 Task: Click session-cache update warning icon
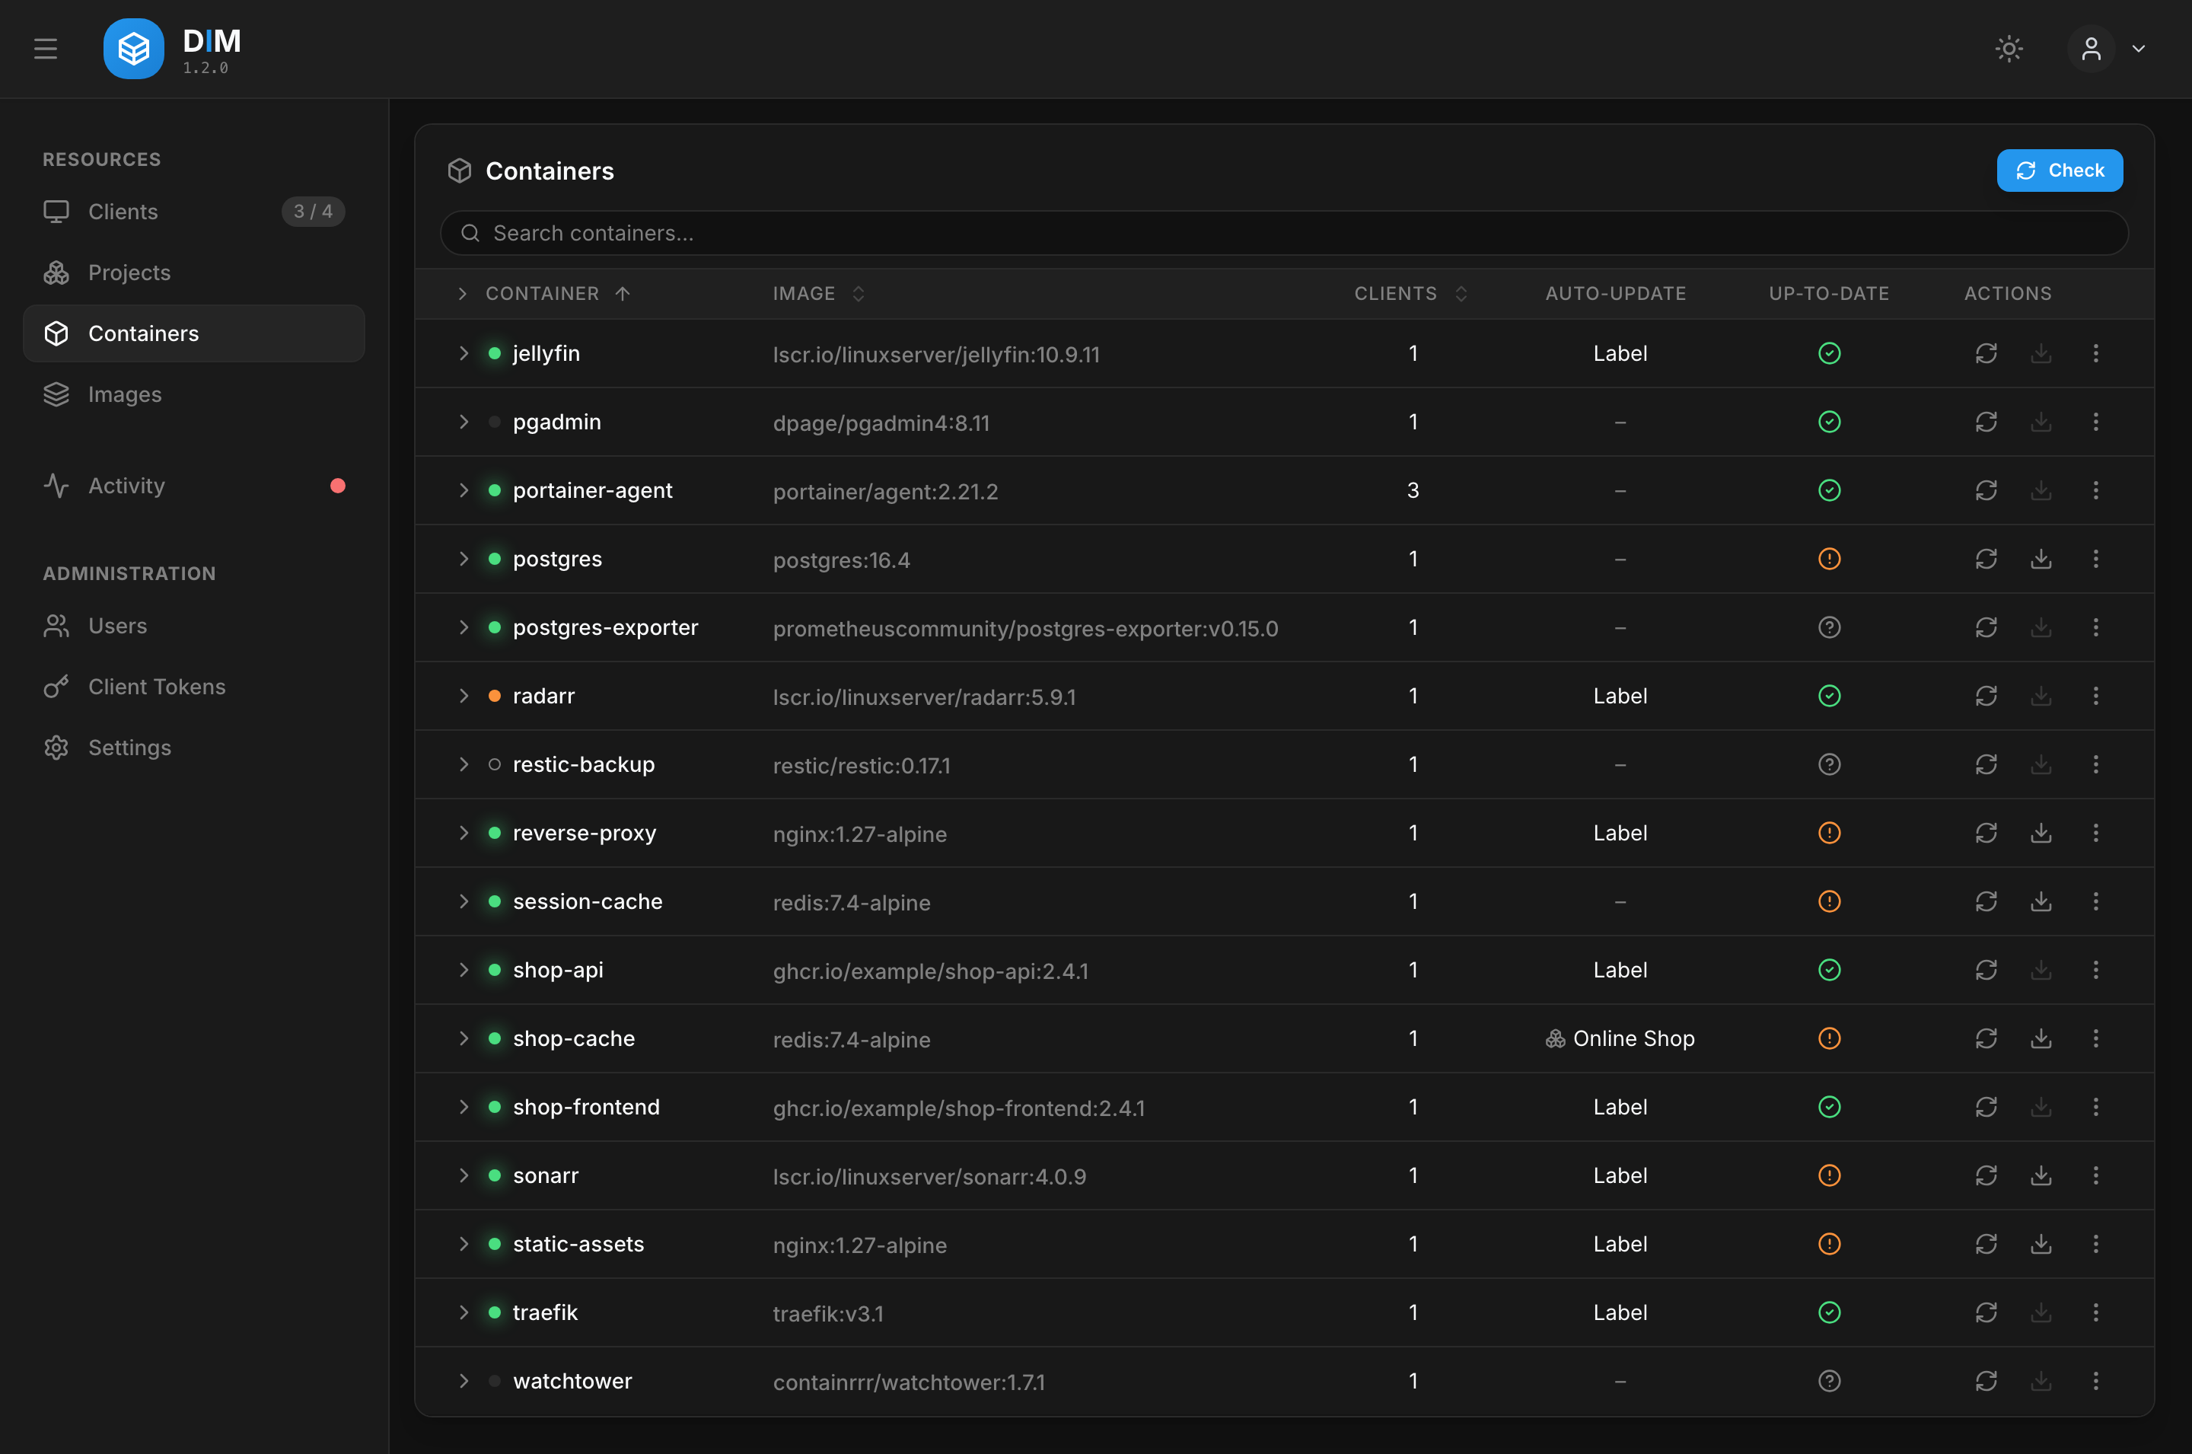(x=1829, y=902)
